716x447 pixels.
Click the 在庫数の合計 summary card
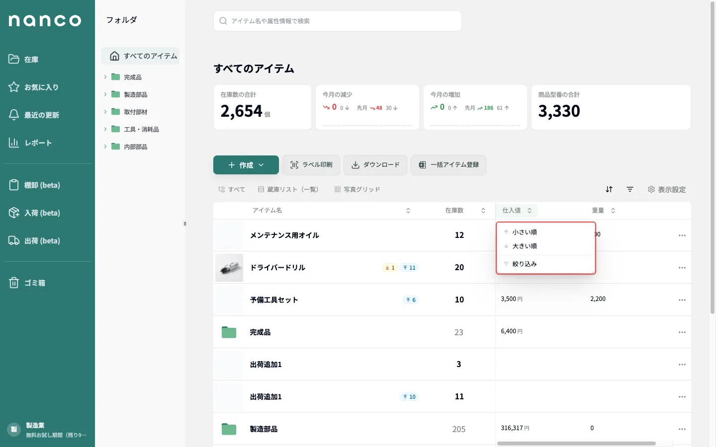coord(263,107)
